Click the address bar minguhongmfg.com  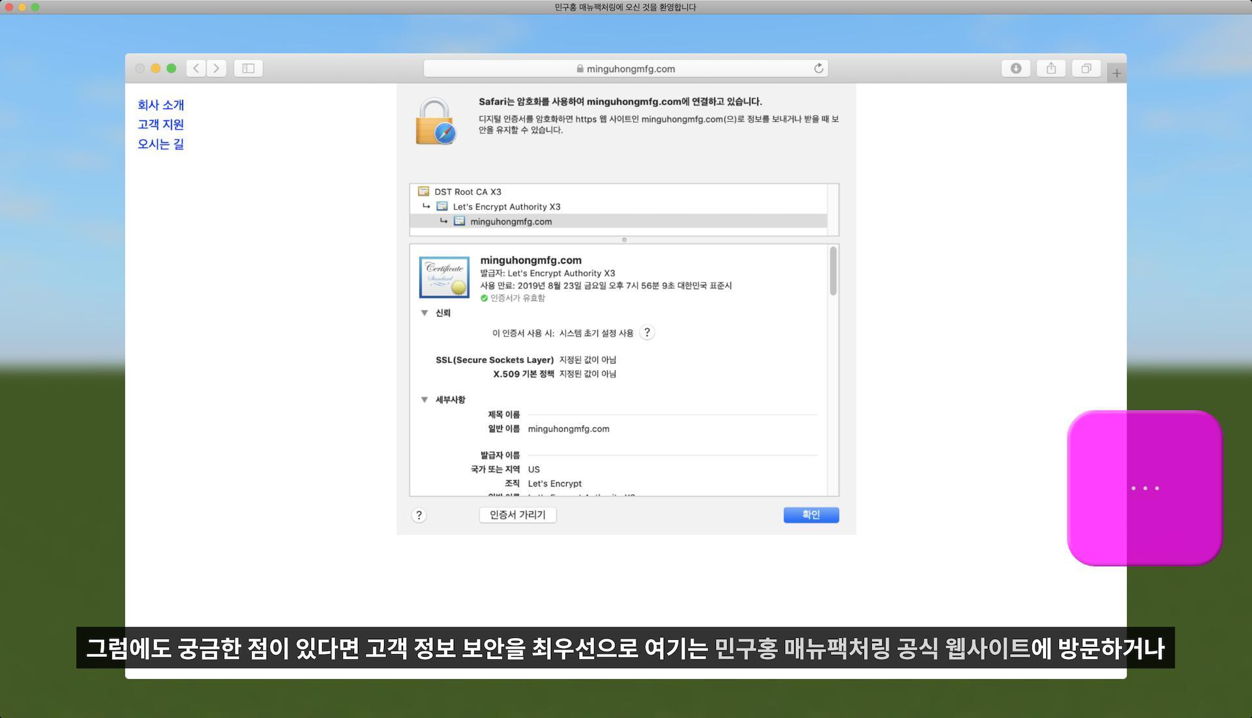coord(626,68)
